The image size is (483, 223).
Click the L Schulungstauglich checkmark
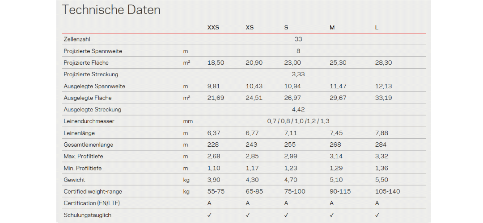click(x=377, y=215)
